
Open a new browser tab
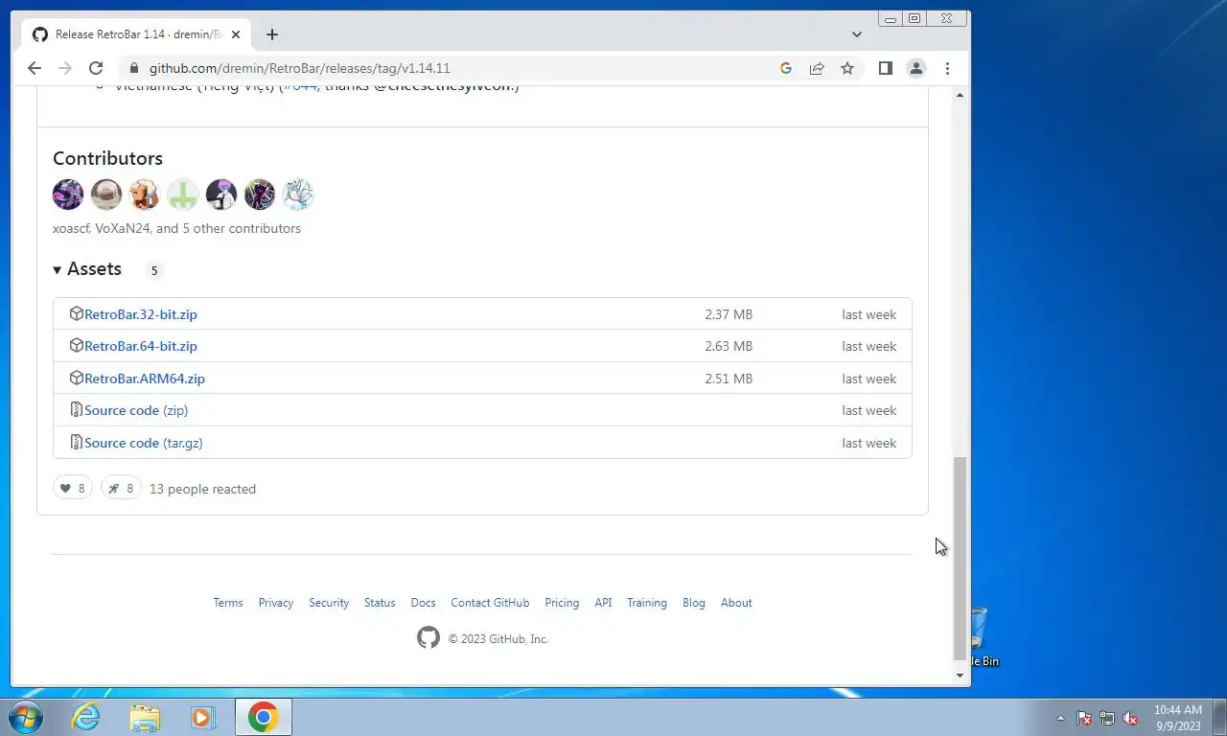(x=272, y=34)
